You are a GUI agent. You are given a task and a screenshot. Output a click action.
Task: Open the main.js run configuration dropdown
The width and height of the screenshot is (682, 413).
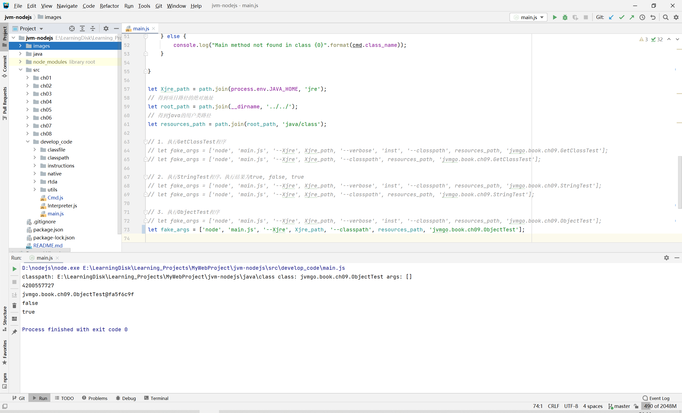coord(528,17)
